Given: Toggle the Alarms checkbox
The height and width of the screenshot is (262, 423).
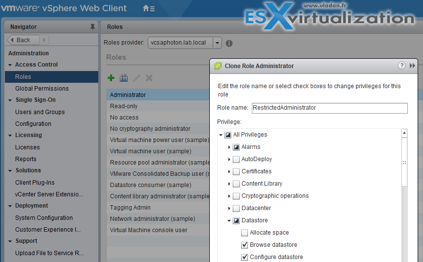Looking at the screenshot, I should (236, 147).
